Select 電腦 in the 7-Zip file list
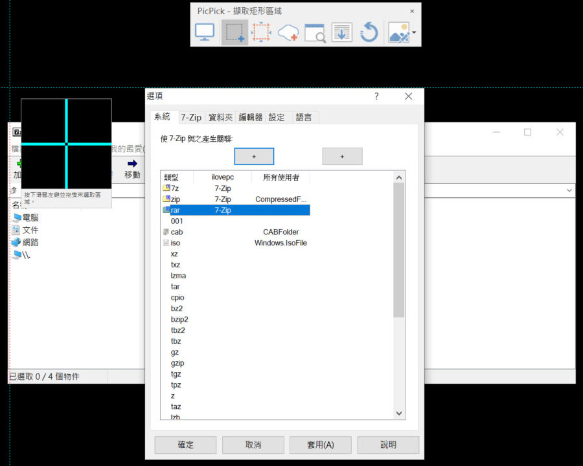This screenshot has height=466, width=583. click(x=25, y=217)
